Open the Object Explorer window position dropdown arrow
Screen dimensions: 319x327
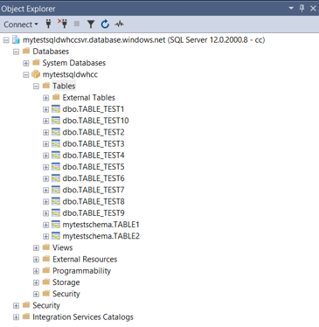click(291, 8)
